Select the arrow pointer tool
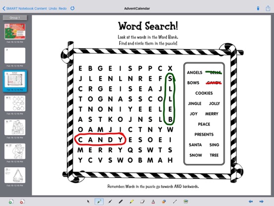 pyautogui.click(x=88, y=202)
